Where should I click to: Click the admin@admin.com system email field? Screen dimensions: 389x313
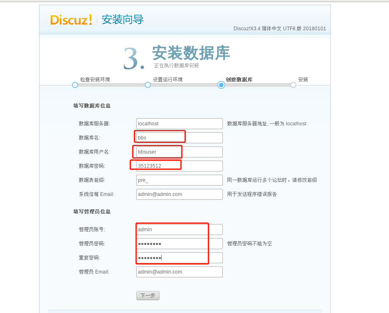(x=179, y=194)
